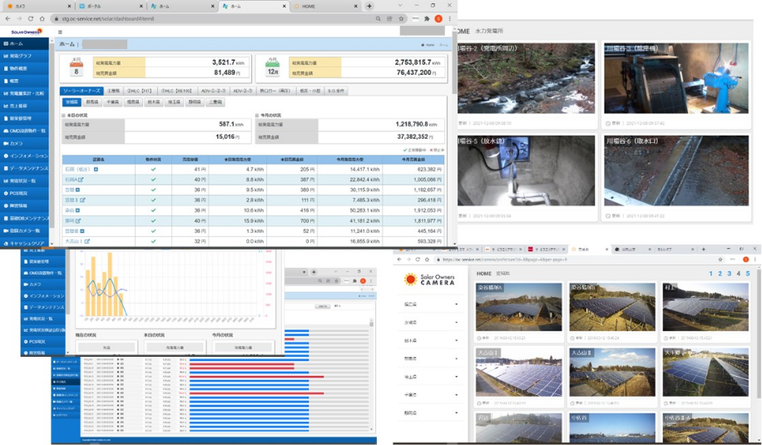Click the Solar Owners Camera sun logo
Viewport: 762px width, 445px height.
tap(411, 279)
